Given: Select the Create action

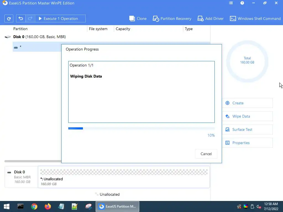Looking at the screenshot, I should (x=247, y=103).
